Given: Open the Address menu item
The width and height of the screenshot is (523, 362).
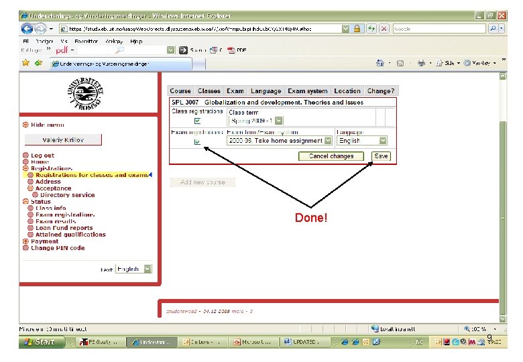Looking at the screenshot, I should click(48, 181).
